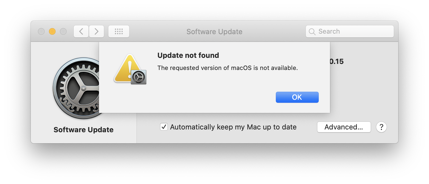Viewport: 429px width, 184px height.
Task: Minimize the window with the yellow button
Action: (x=52, y=31)
